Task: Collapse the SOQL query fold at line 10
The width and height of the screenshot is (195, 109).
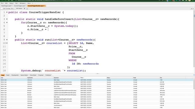Action: pos(7,43)
